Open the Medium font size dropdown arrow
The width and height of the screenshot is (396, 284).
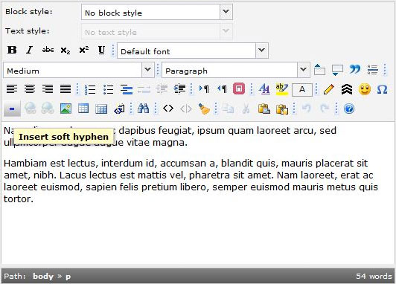147,70
